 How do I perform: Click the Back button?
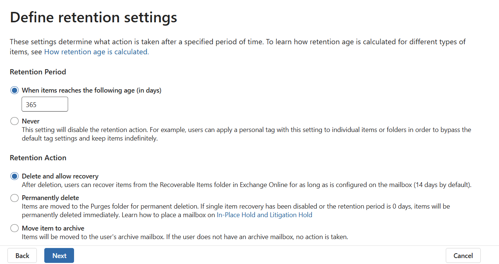coord(22,255)
